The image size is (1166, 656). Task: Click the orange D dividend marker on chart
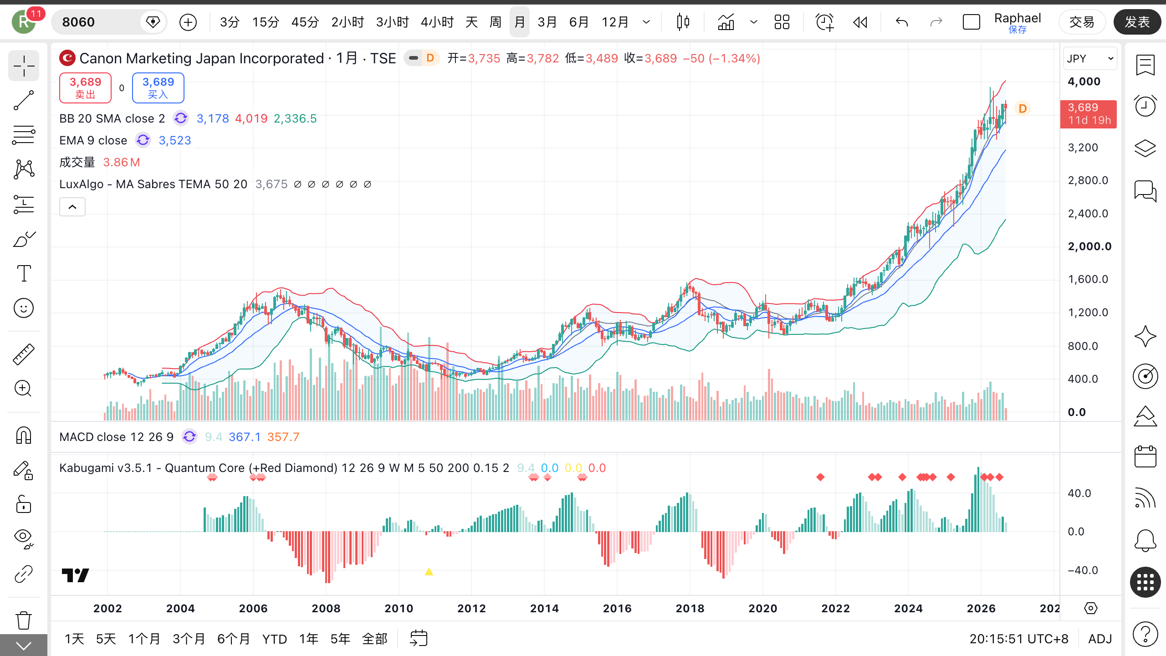pyautogui.click(x=1023, y=108)
